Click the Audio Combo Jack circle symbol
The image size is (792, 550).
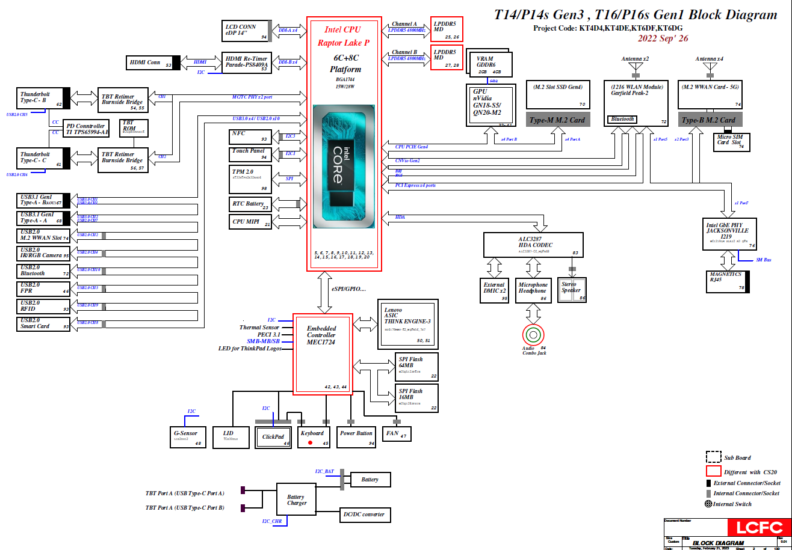tap(533, 334)
